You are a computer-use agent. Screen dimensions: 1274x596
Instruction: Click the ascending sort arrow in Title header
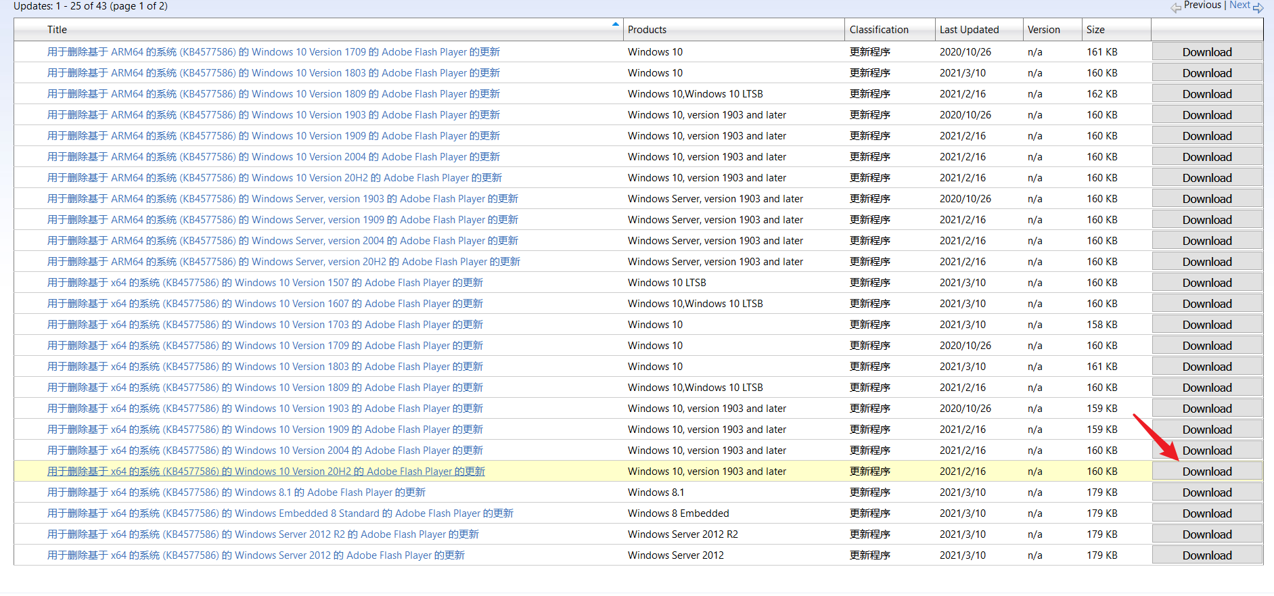[615, 24]
